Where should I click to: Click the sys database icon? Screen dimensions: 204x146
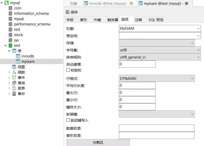(x=10, y=40)
